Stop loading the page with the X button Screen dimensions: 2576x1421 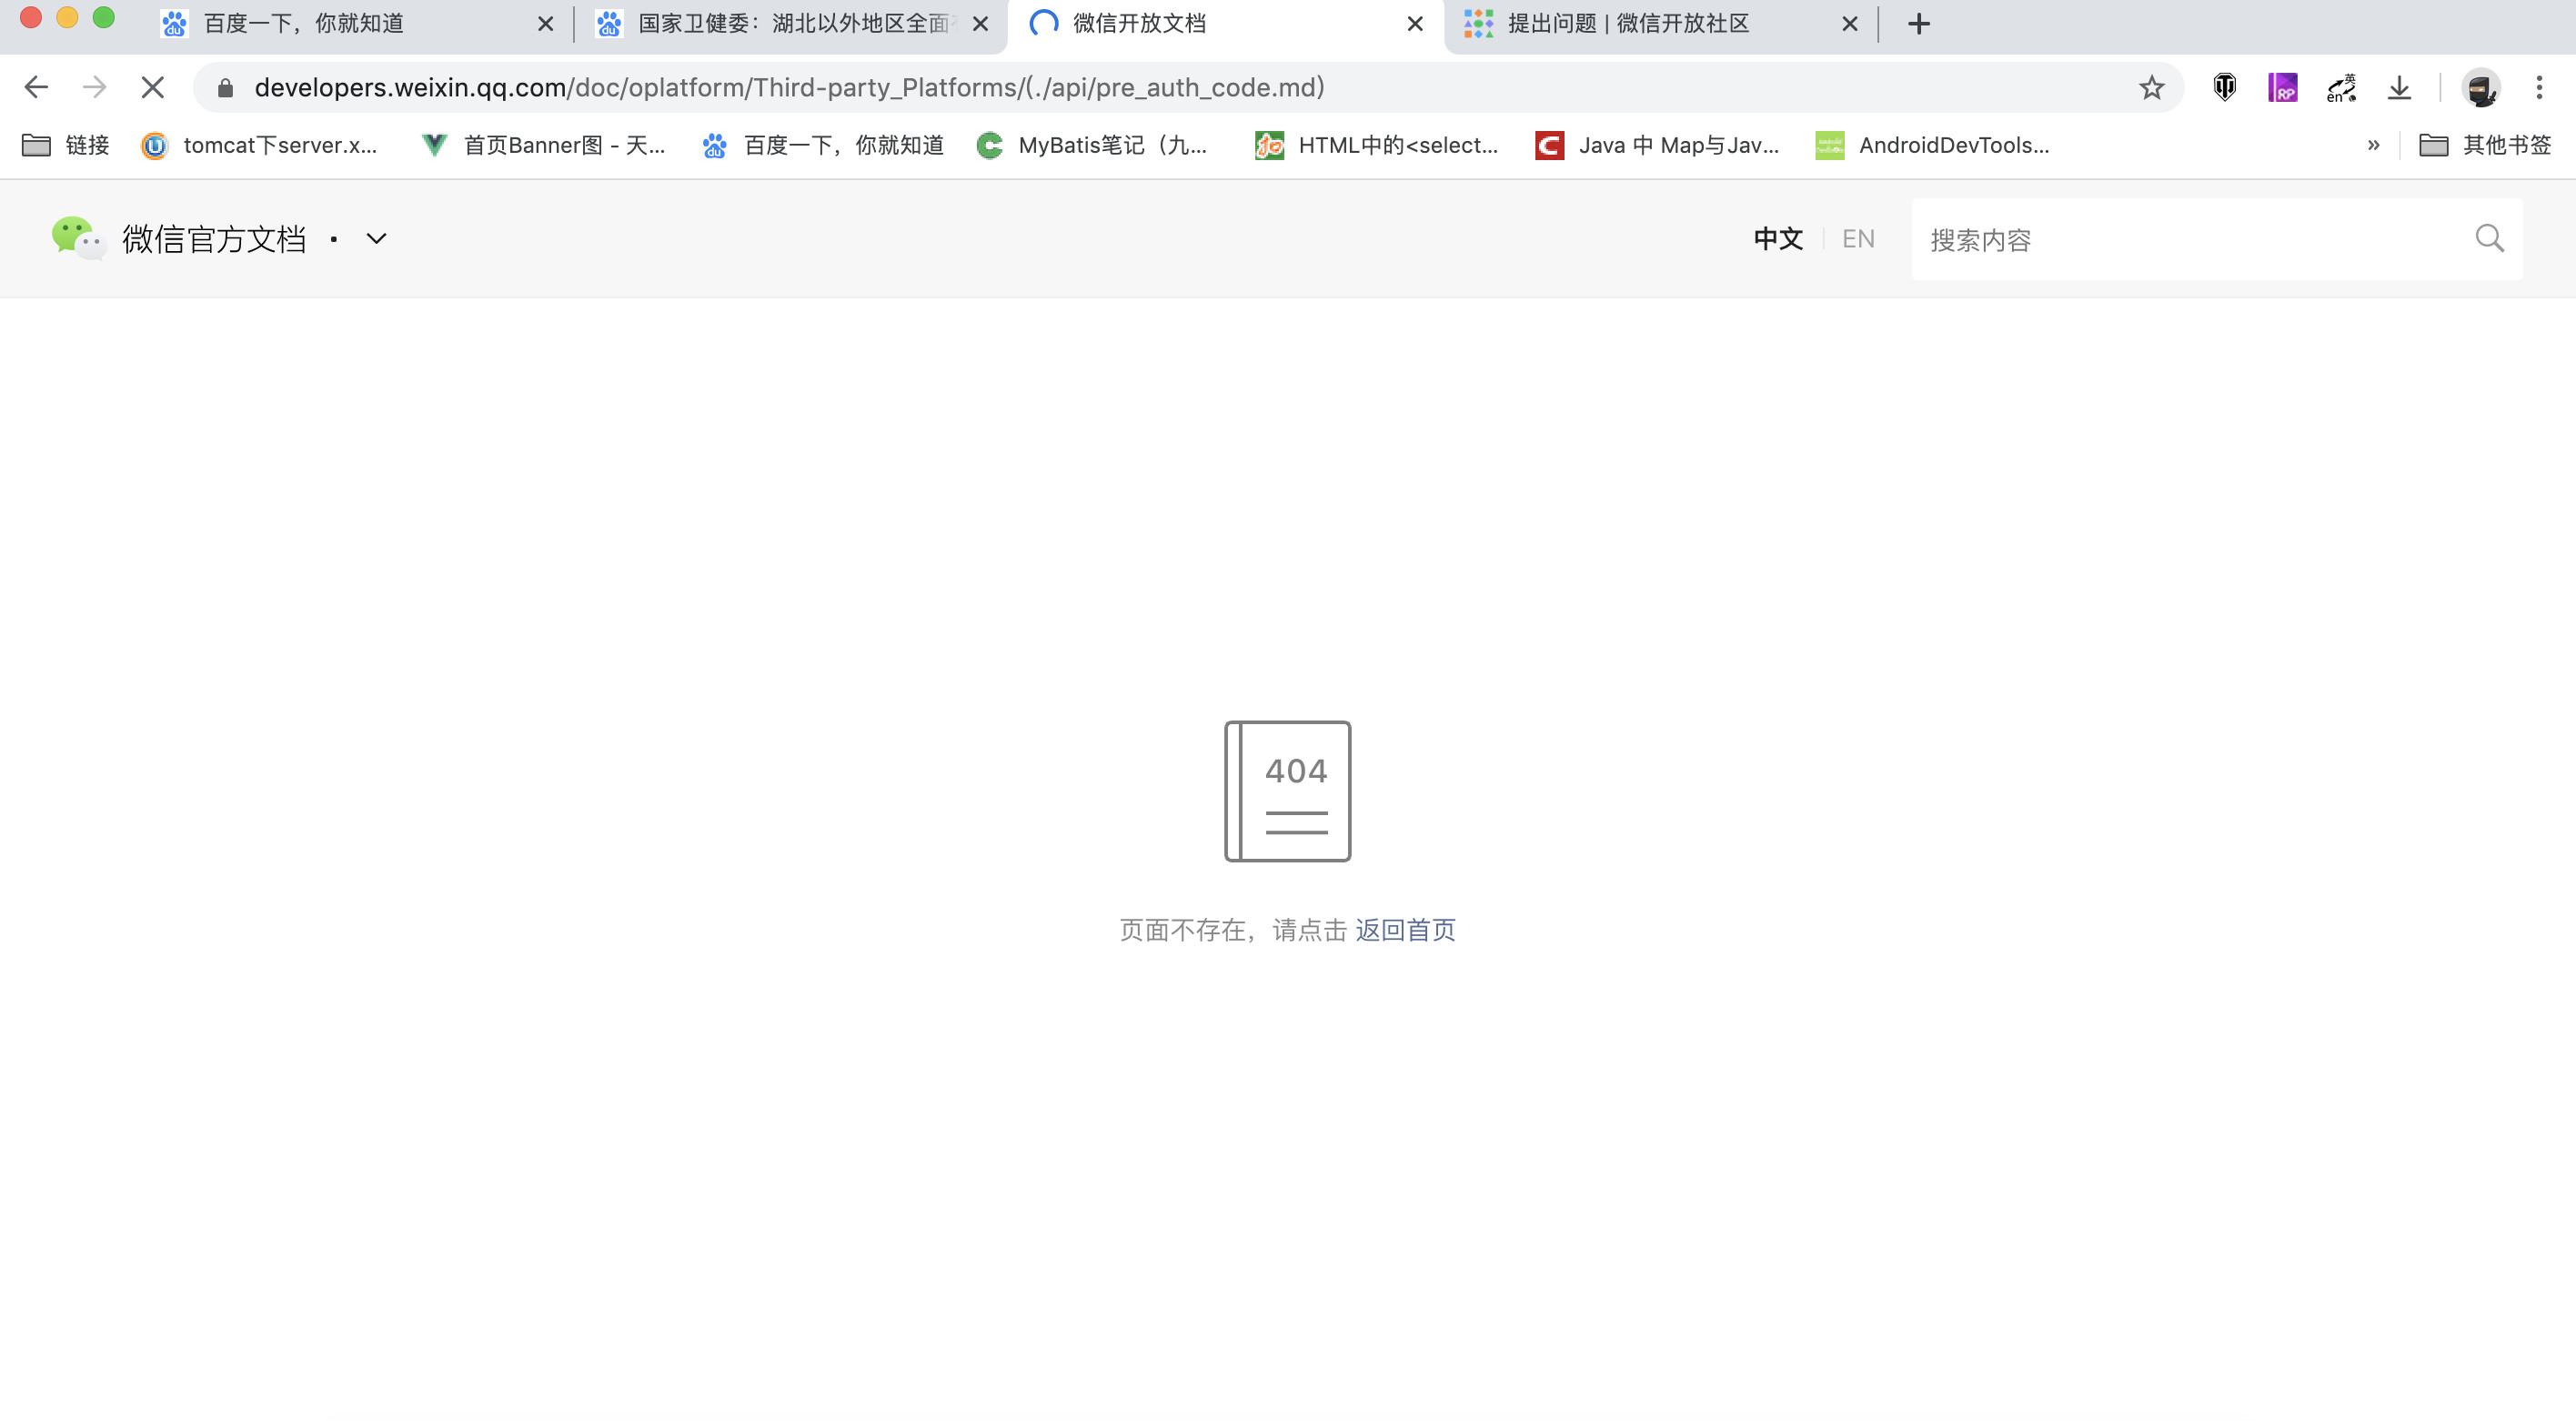(x=152, y=88)
